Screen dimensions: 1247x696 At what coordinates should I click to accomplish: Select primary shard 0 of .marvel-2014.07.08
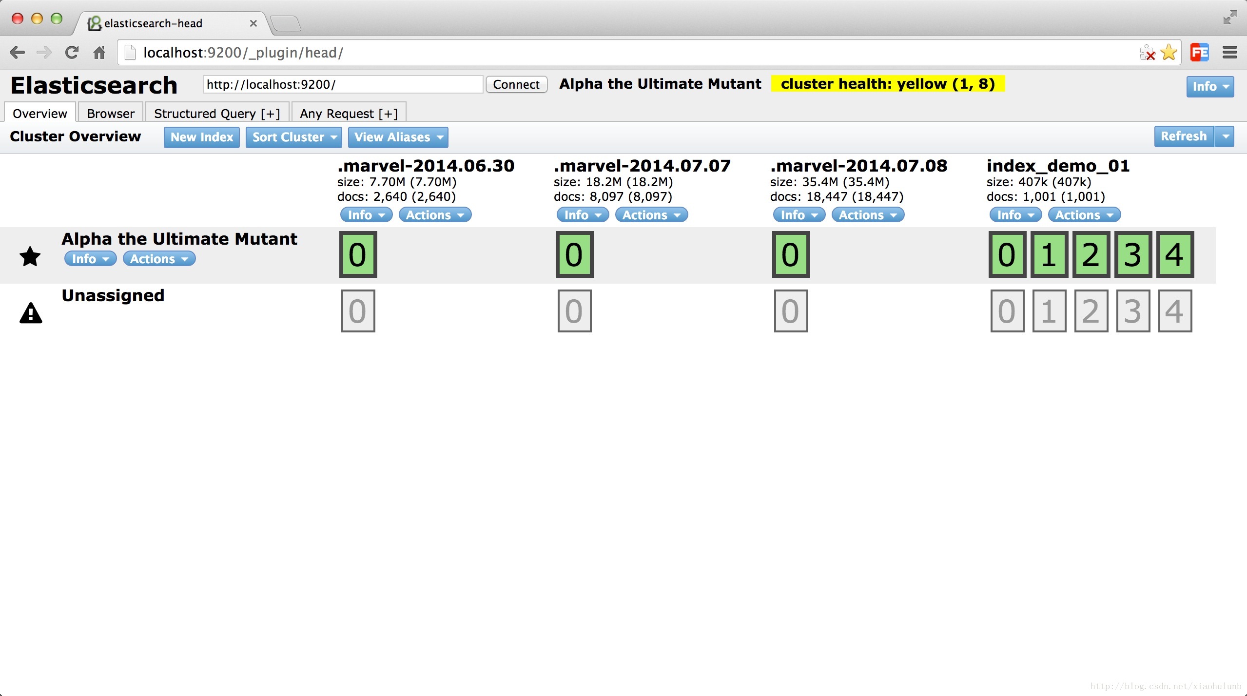point(791,254)
